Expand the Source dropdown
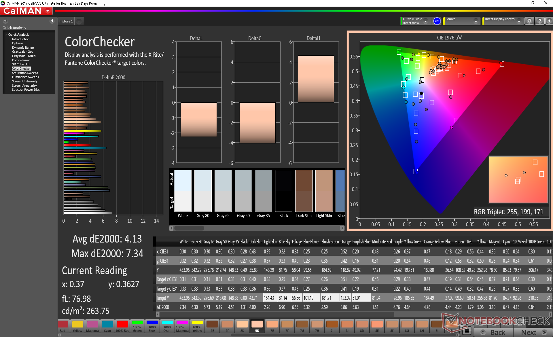This screenshot has width=553, height=337. click(x=476, y=21)
